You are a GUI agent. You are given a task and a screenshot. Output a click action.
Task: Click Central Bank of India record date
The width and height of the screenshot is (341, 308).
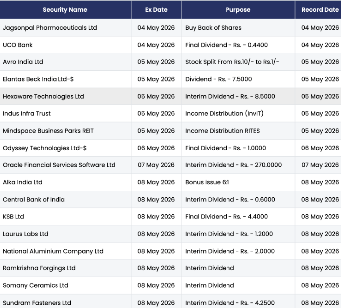click(x=320, y=200)
